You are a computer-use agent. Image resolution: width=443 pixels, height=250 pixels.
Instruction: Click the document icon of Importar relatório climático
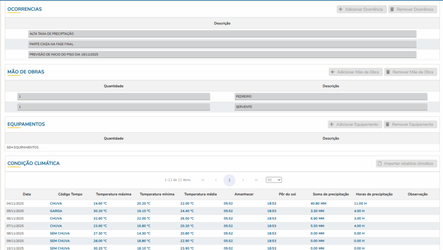(x=380, y=163)
